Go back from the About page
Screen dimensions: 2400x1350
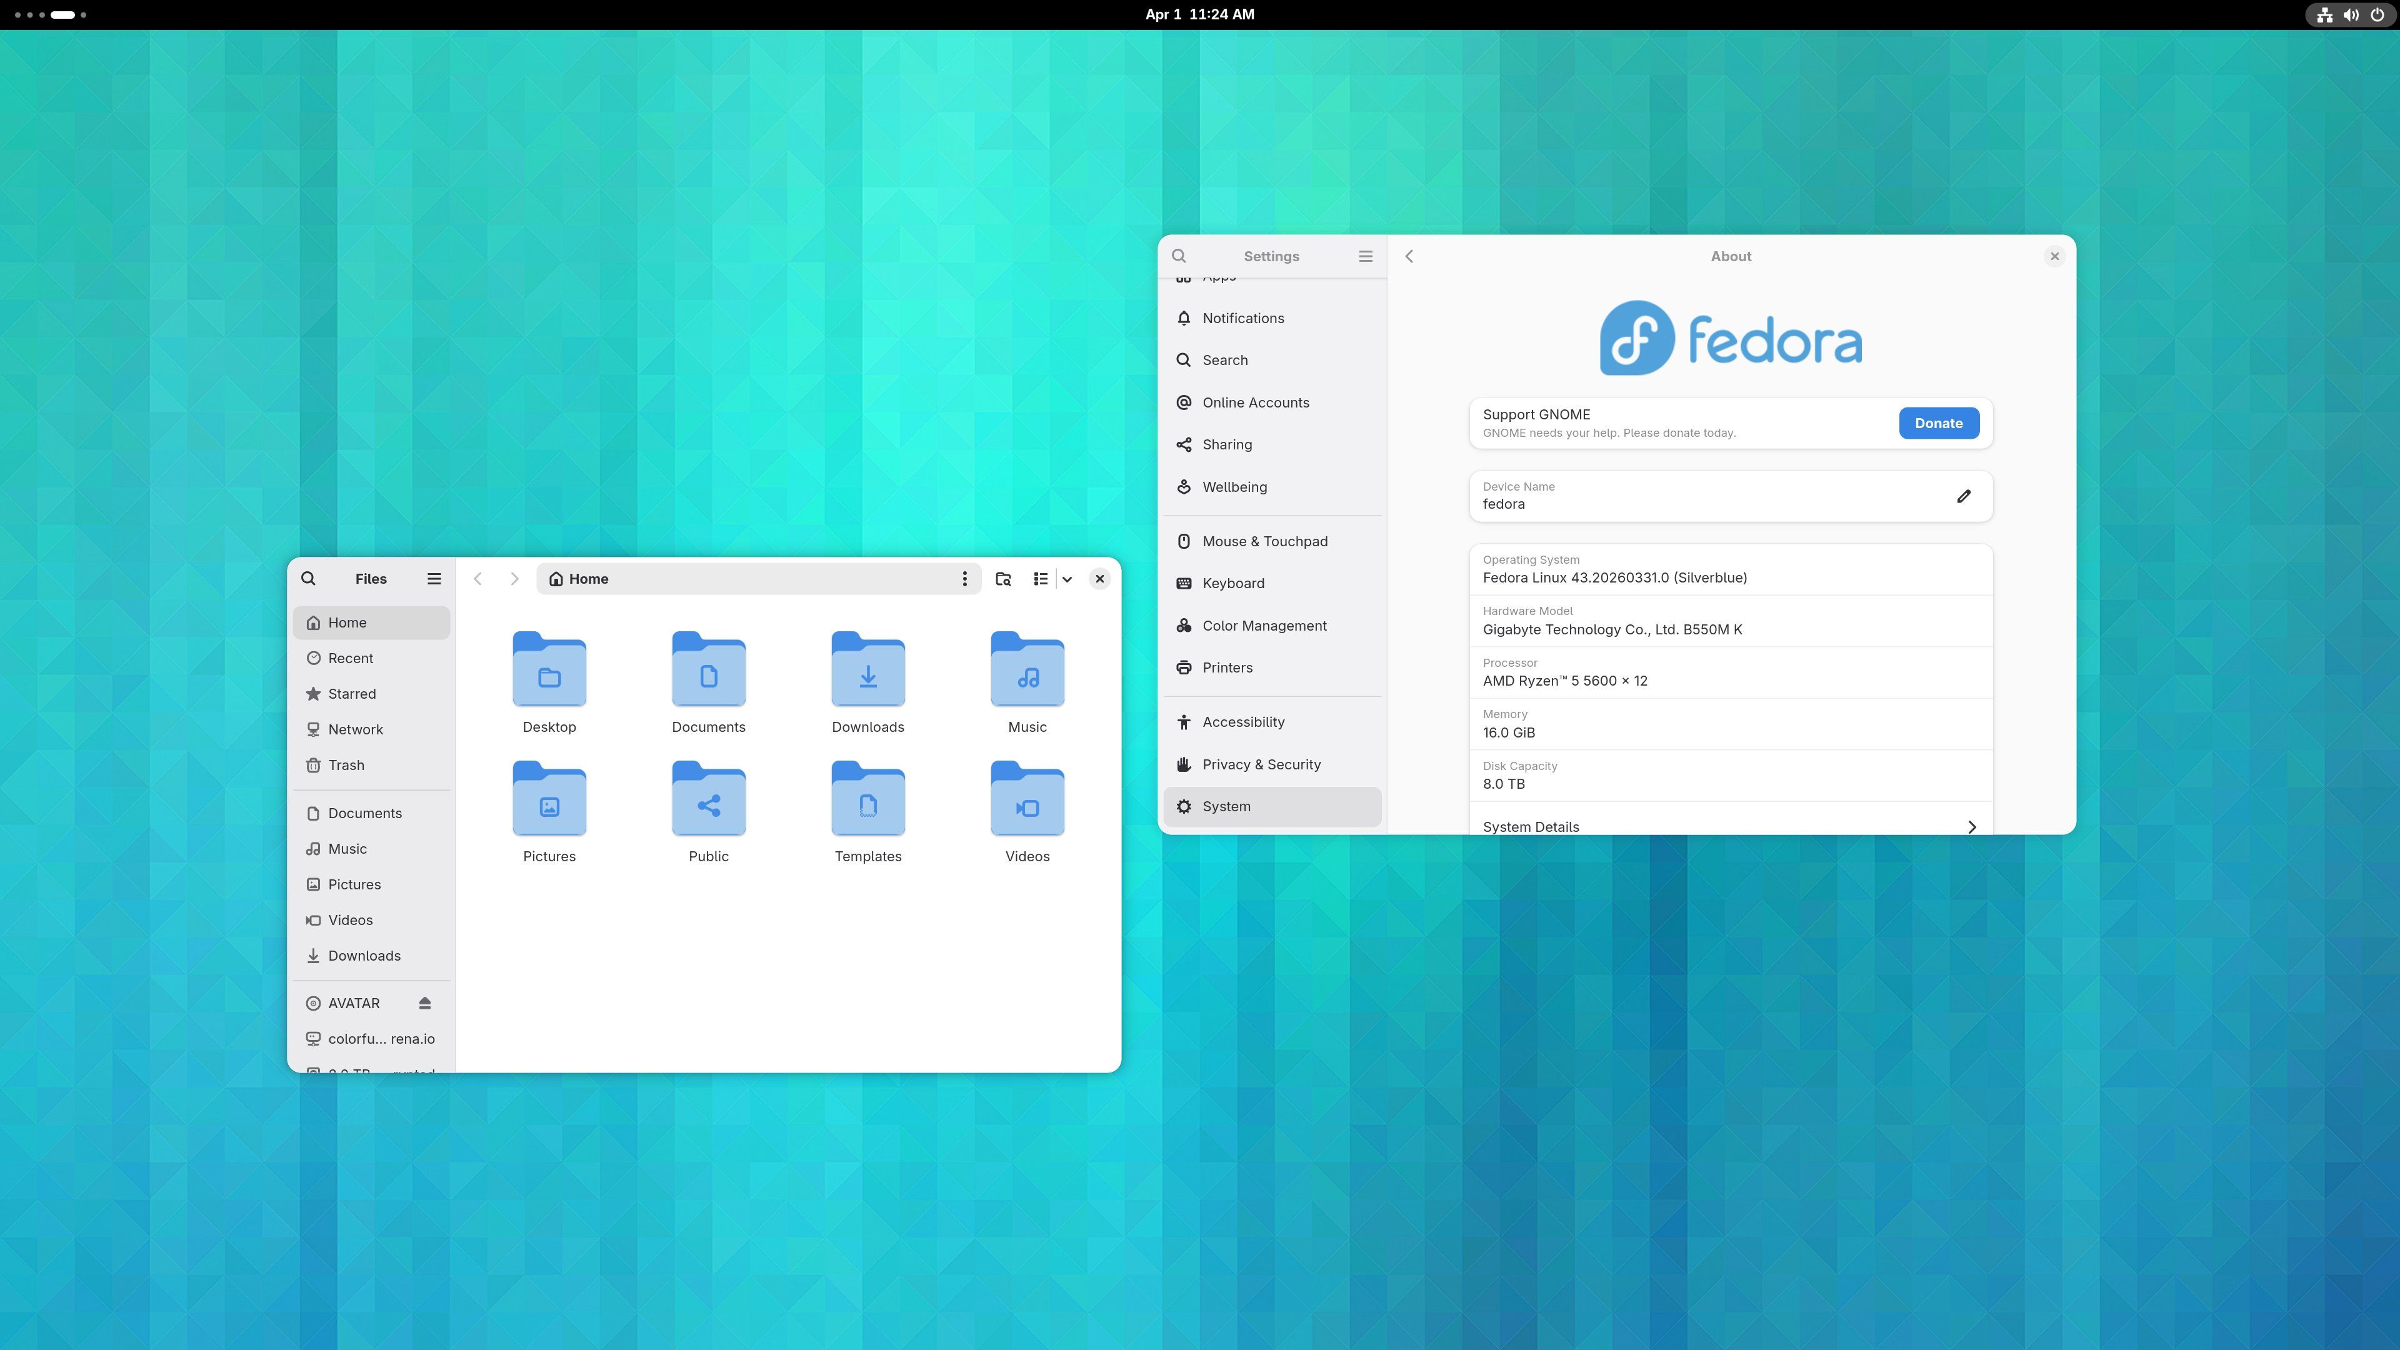point(1409,256)
